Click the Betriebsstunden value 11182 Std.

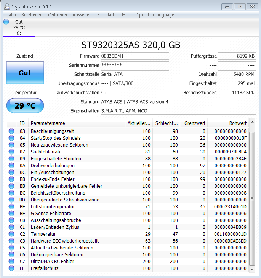237,93
